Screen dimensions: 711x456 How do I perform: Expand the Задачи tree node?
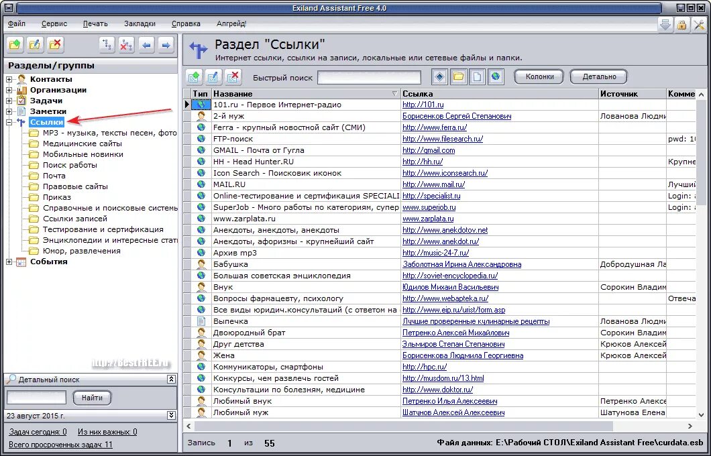9,101
